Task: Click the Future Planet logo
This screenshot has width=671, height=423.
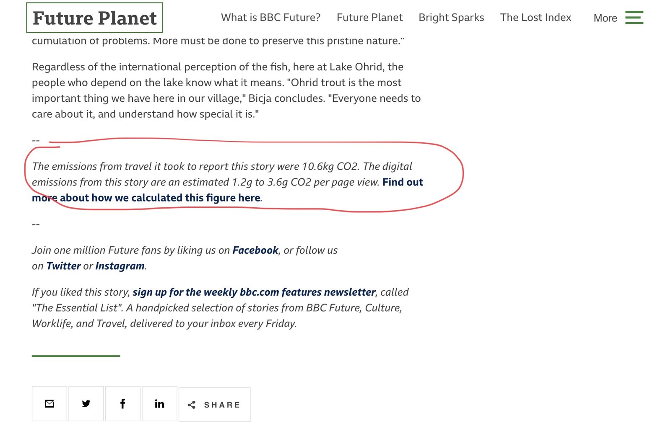Action: pyautogui.click(x=94, y=18)
